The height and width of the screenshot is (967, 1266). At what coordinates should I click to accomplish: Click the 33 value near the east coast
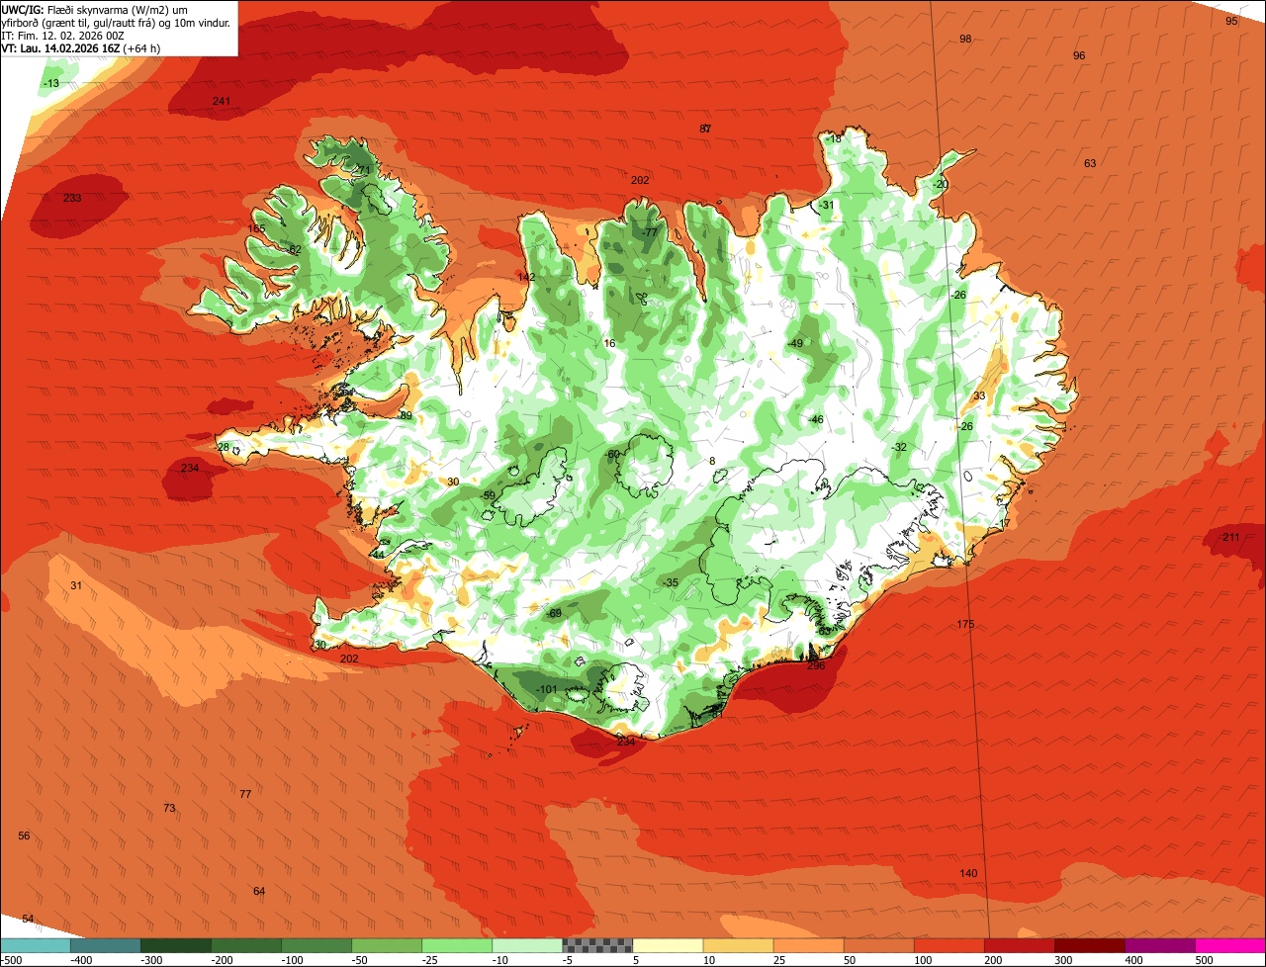click(x=979, y=396)
